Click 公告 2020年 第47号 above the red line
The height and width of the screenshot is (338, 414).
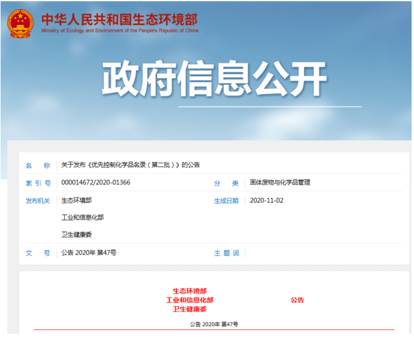pos(214,324)
